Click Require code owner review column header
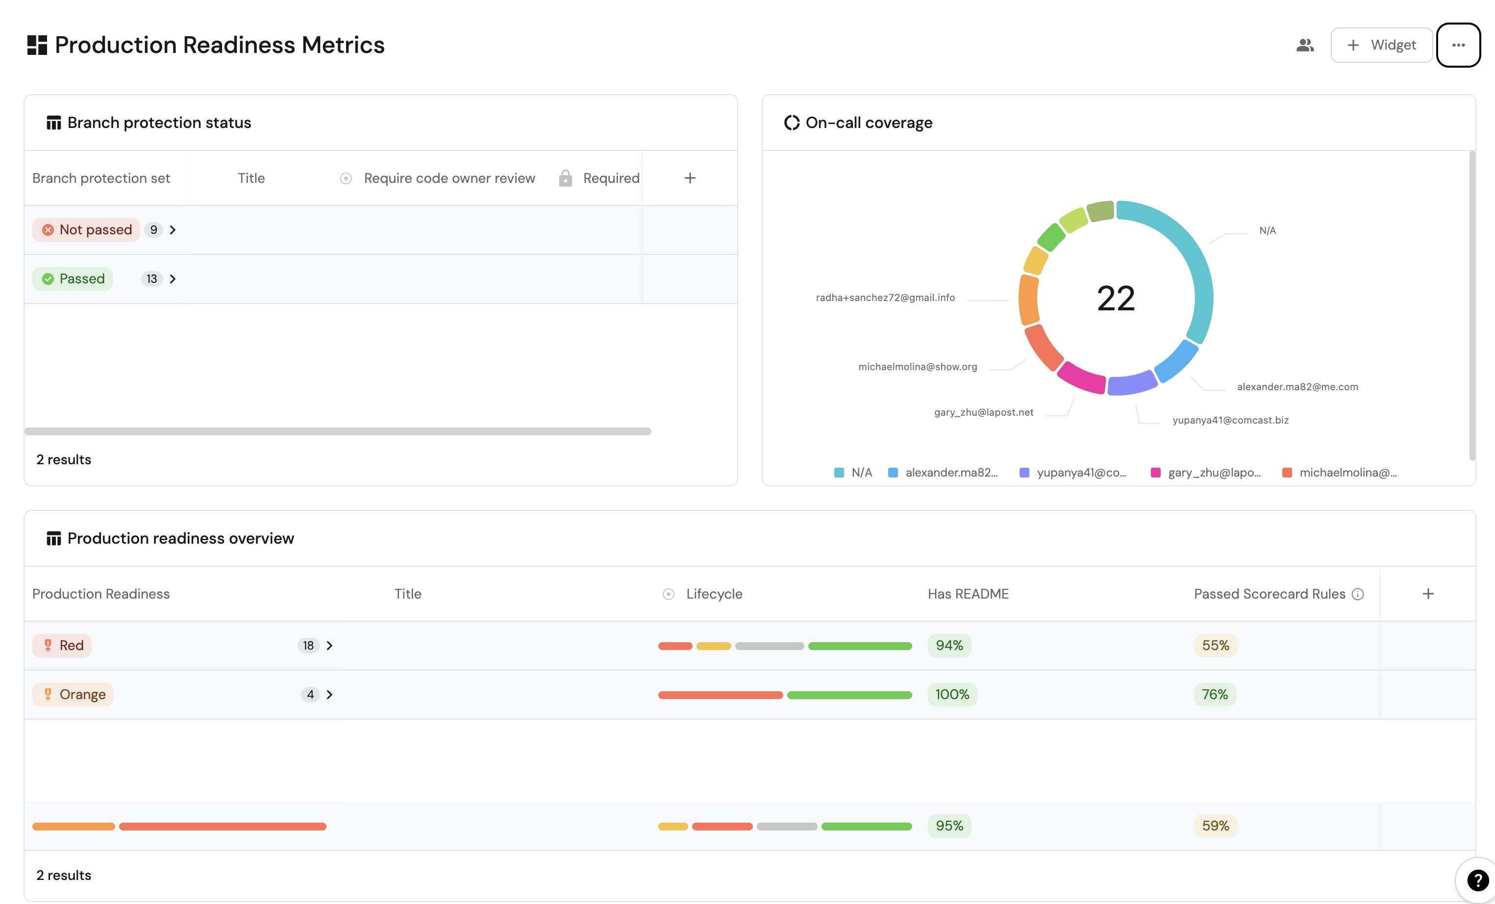Viewport: 1495px width, 904px height. 449,178
